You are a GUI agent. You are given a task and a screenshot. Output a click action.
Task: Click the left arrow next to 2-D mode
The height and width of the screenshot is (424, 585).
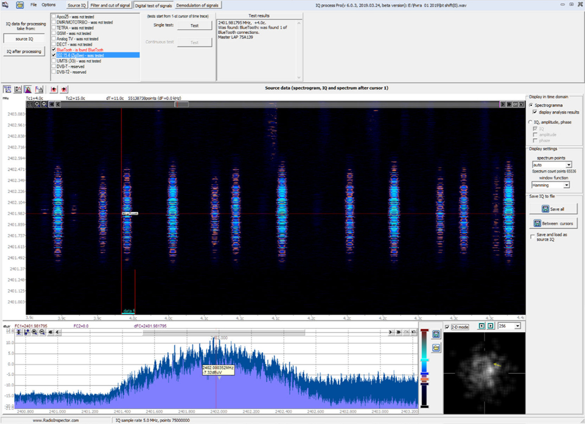click(482, 326)
